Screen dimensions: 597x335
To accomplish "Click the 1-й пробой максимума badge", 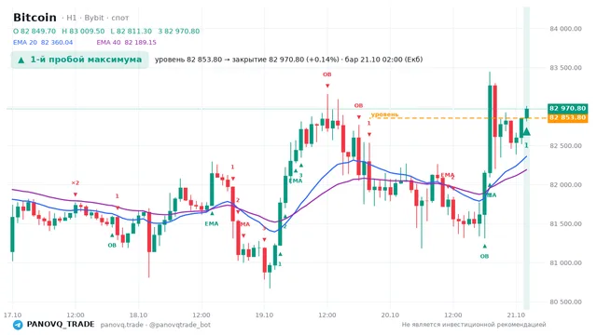I will pos(79,60).
